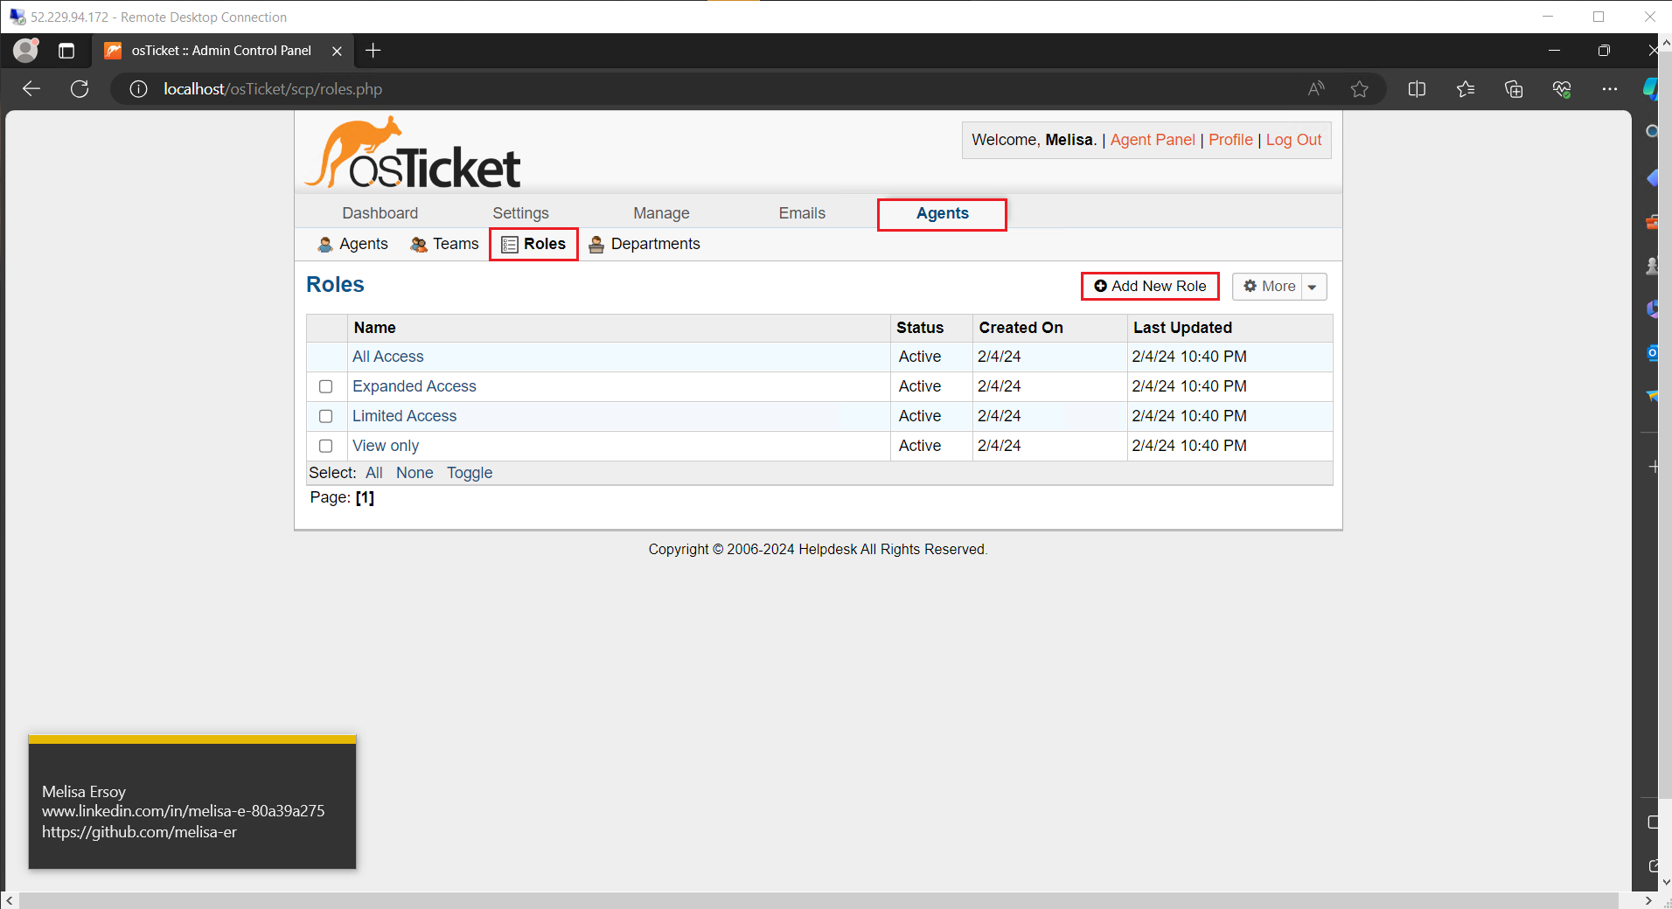Image resolution: width=1672 pixels, height=909 pixels.
Task: Go to the Agents sub-navigation item
Action: point(353,244)
